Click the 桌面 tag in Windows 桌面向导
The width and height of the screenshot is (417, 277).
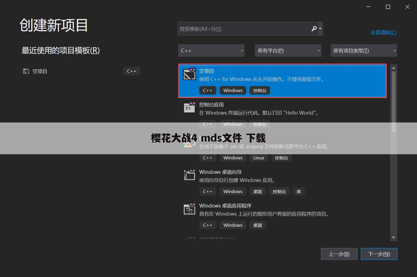(x=258, y=191)
